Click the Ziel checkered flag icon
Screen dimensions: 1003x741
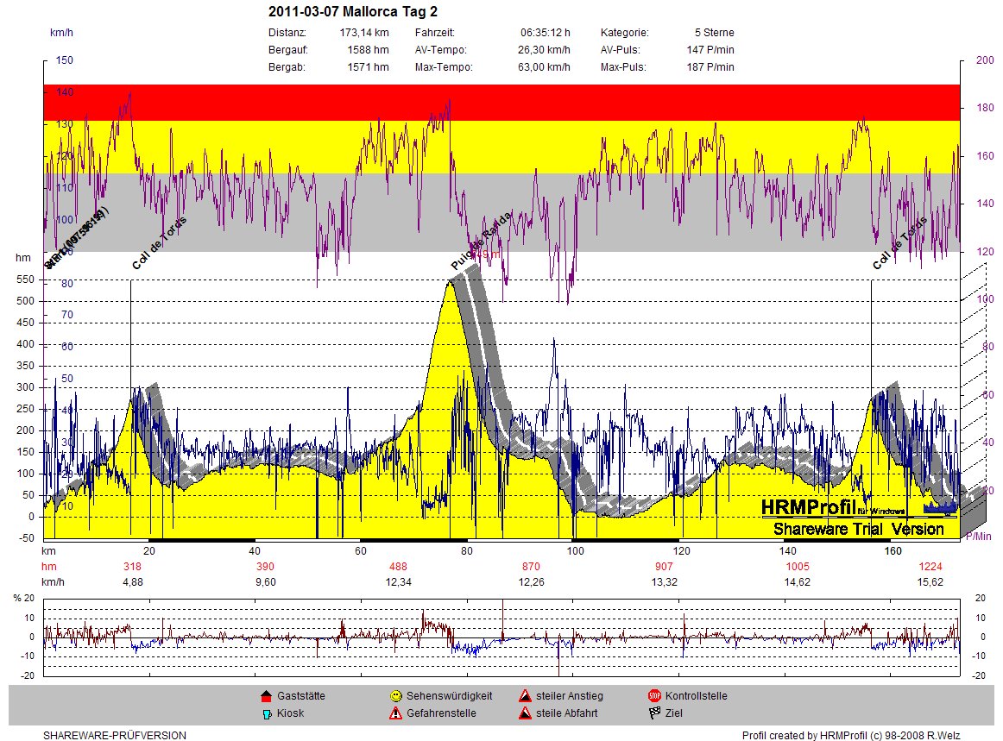pyautogui.click(x=654, y=713)
